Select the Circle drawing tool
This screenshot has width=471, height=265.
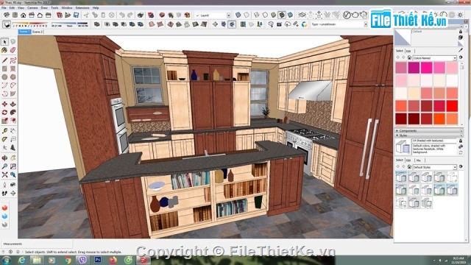point(4,77)
